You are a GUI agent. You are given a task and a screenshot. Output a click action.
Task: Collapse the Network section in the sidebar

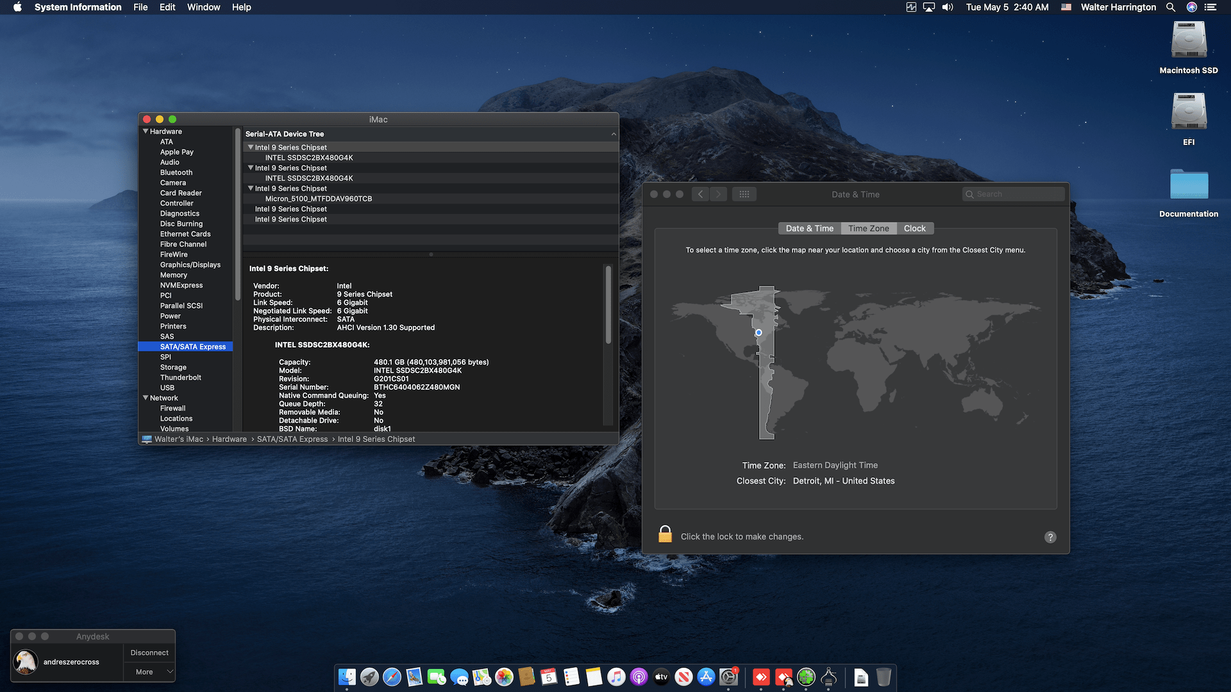point(146,398)
